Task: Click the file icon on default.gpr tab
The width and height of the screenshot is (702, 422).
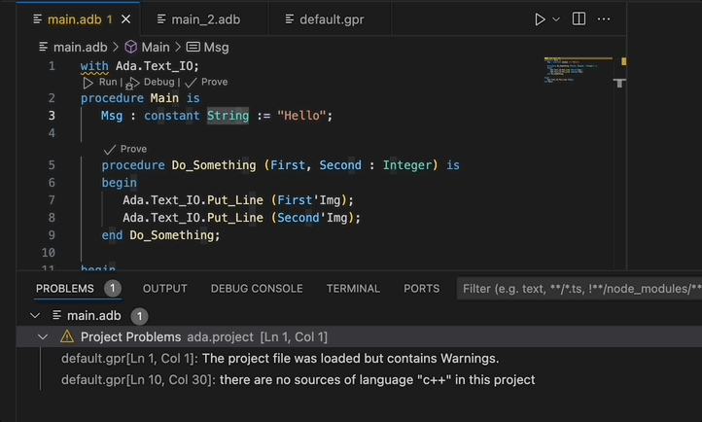Action: [x=290, y=19]
